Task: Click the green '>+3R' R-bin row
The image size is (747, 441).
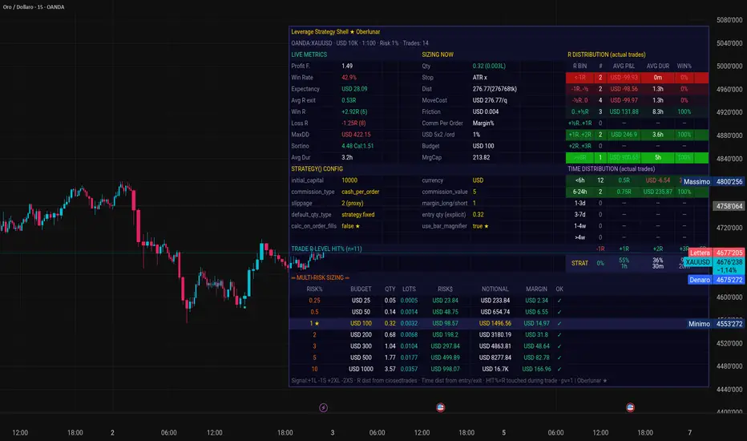Action: pos(637,158)
